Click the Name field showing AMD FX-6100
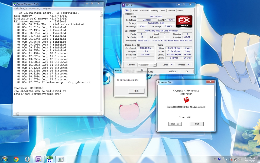260x163 pixels. (x=156, y=17)
